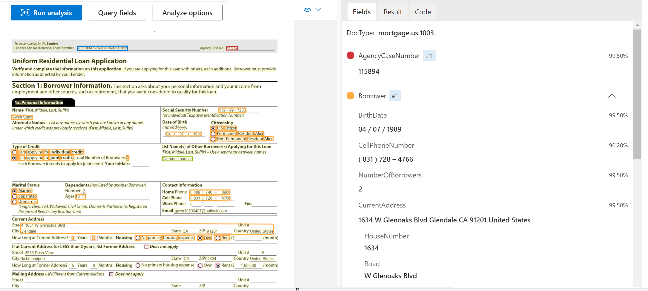This screenshot has width=648, height=291.
Task: Open the Query fields panel
Action: pos(117,13)
